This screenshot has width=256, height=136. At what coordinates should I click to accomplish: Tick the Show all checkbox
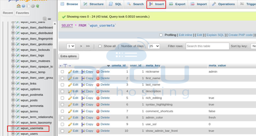100,46
